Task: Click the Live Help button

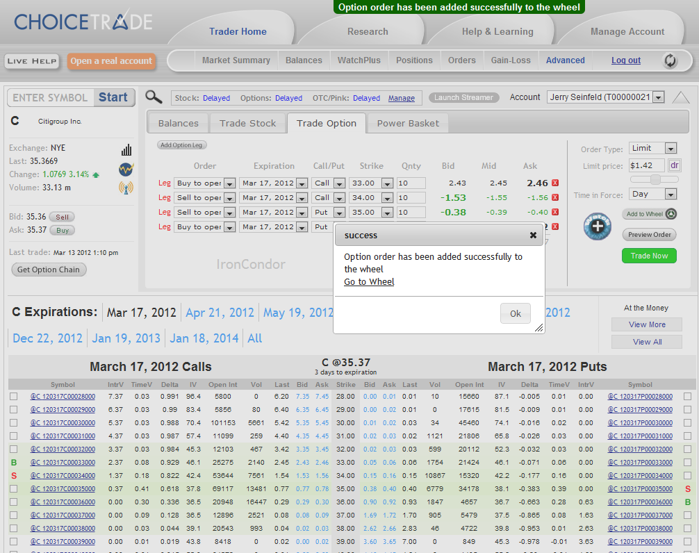Action: click(x=32, y=61)
